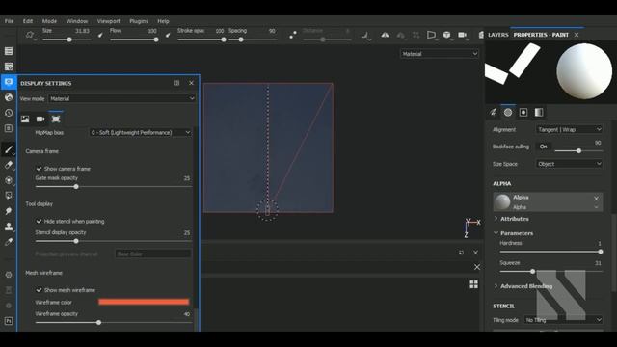Click the Display Settings monitor sidebar icon
Image resolution: width=617 pixels, height=347 pixels.
coord(9,82)
